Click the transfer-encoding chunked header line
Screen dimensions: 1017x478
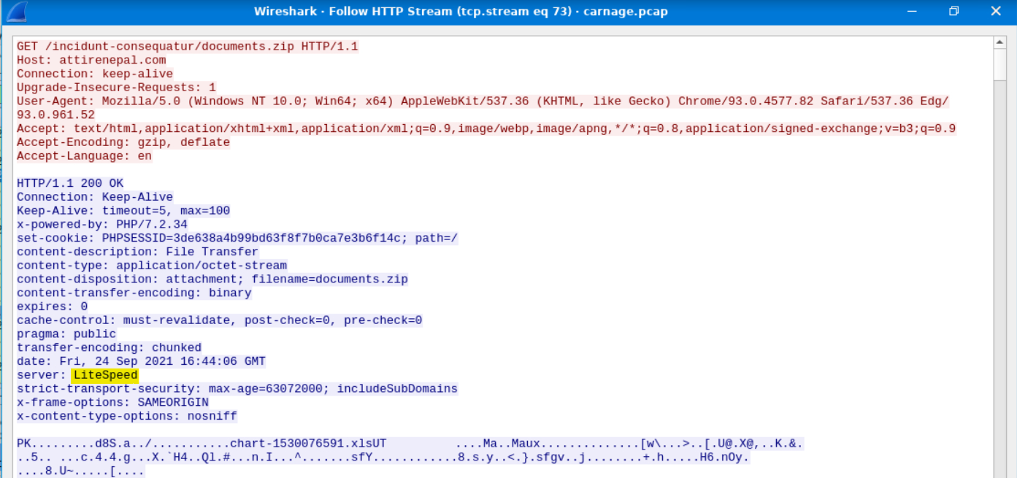(x=109, y=348)
